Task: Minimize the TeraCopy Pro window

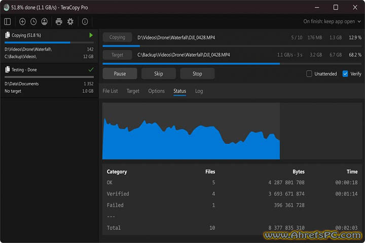Action: (317, 7)
